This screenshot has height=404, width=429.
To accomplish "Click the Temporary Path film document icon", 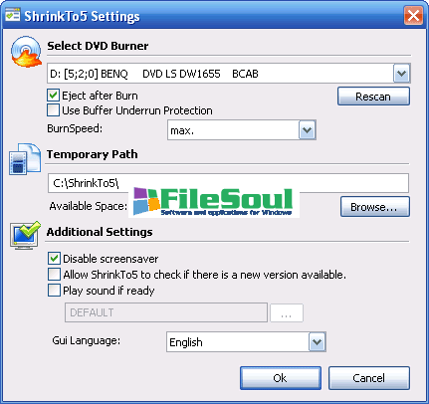I will pyautogui.click(x=25, y=159).
